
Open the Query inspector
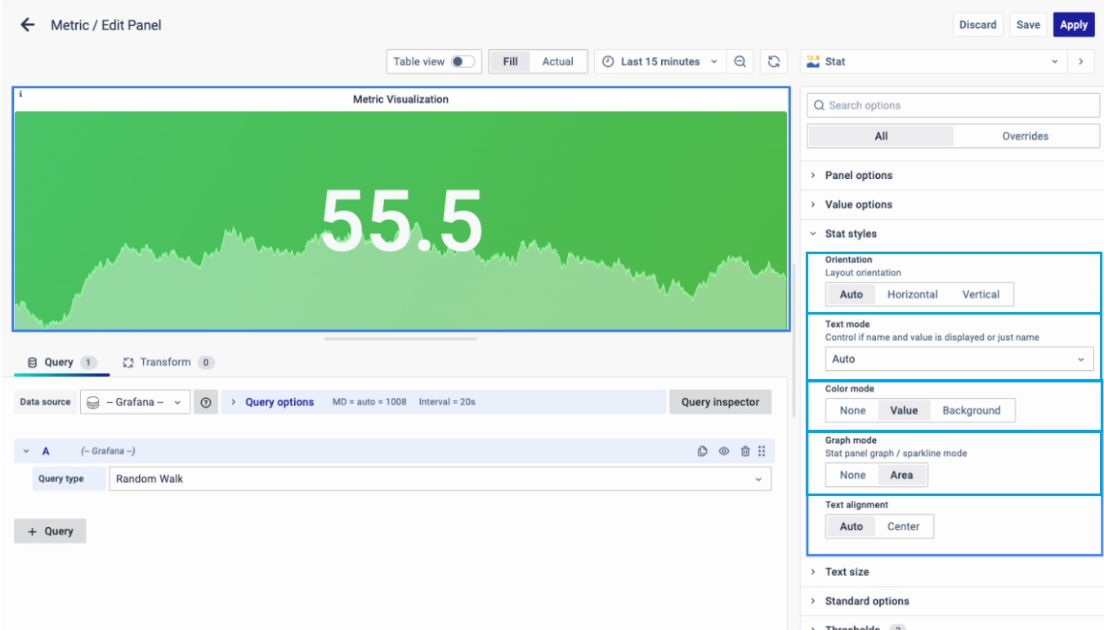pyautogui.click(x=719, y=402)
